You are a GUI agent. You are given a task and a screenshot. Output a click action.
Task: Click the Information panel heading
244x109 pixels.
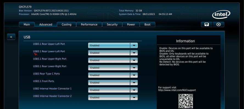coord(185,41)
